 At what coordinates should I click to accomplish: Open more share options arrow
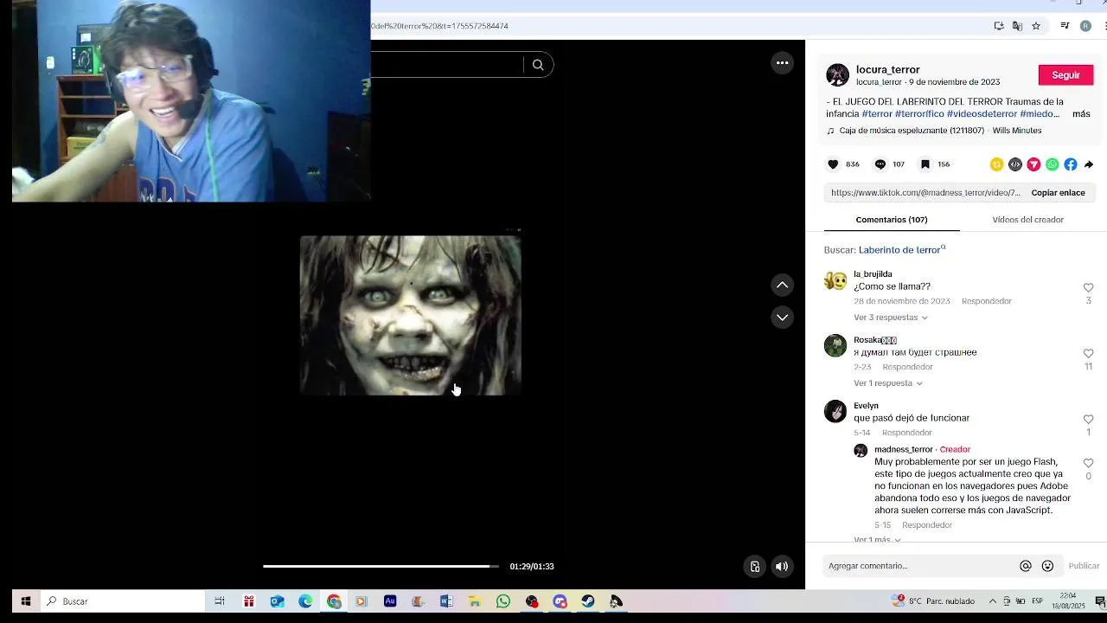click(1089, 164)
